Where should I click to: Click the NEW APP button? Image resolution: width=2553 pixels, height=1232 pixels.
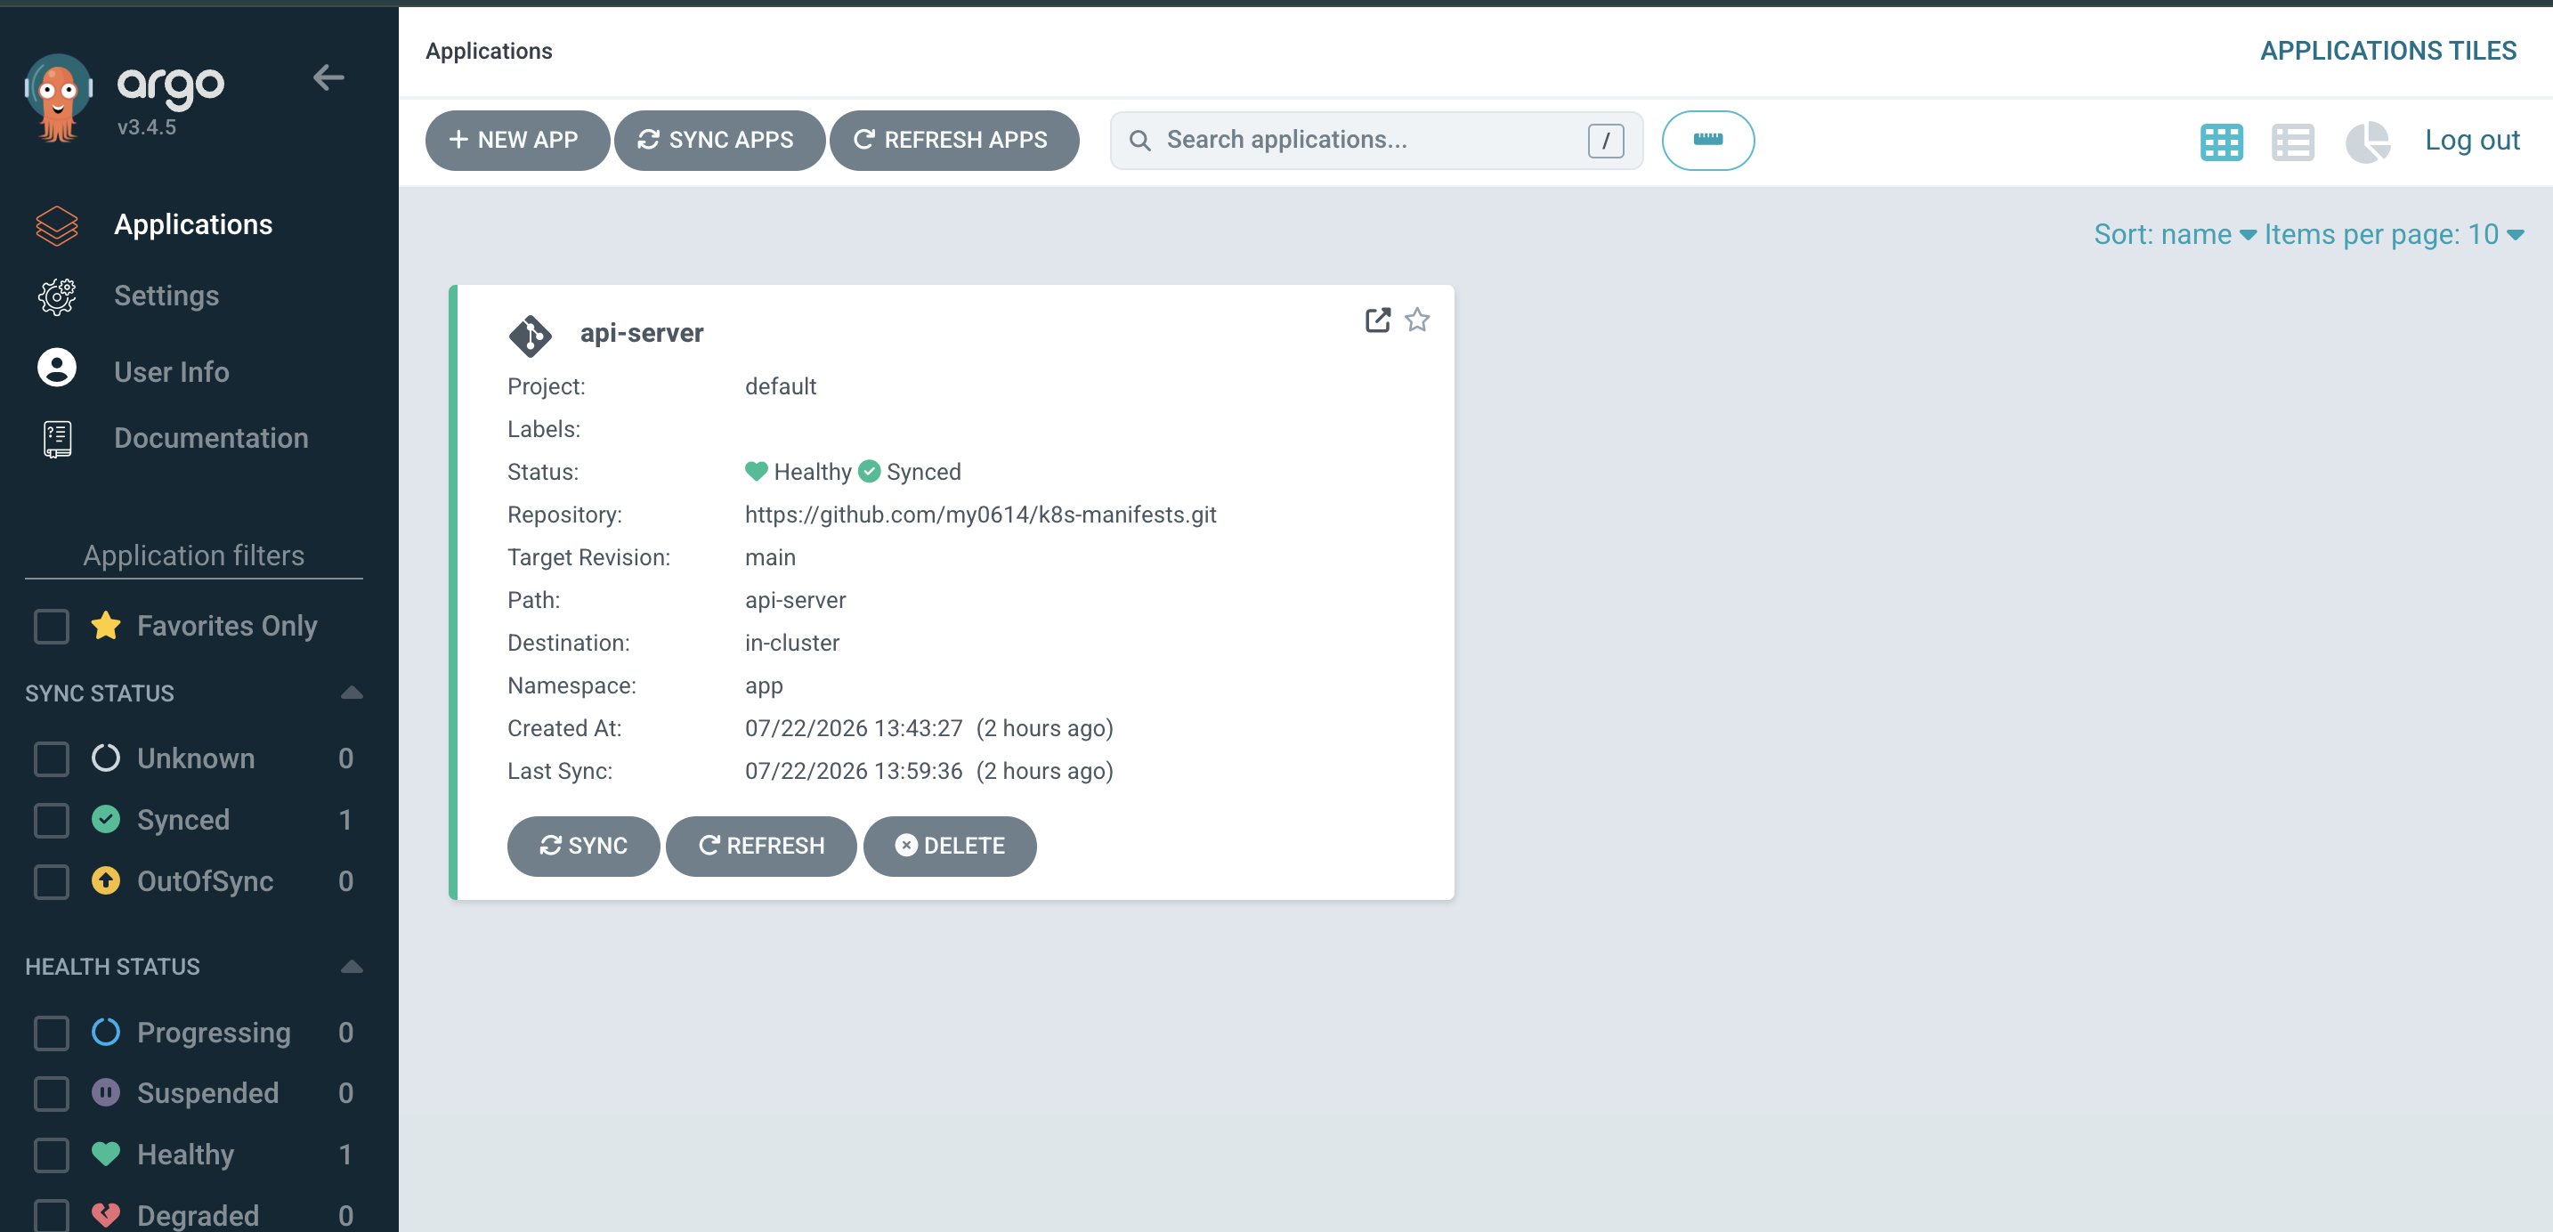pos(516,140)
